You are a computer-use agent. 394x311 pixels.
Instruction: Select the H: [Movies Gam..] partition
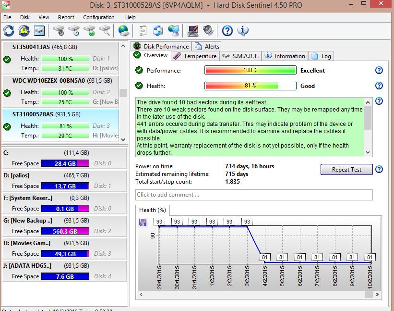(x=65, y=249)
